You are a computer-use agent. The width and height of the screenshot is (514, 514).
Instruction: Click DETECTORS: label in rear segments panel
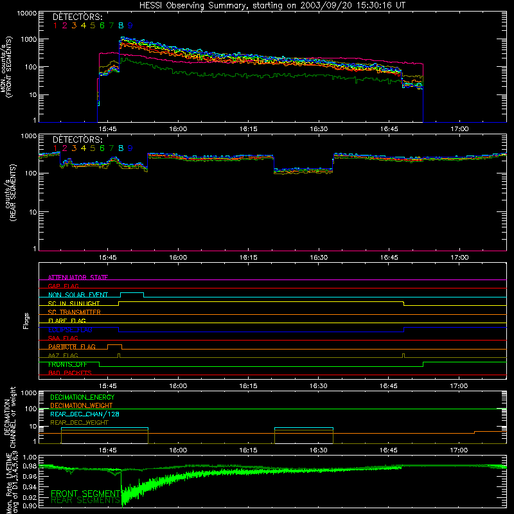(x=77, y=139)
